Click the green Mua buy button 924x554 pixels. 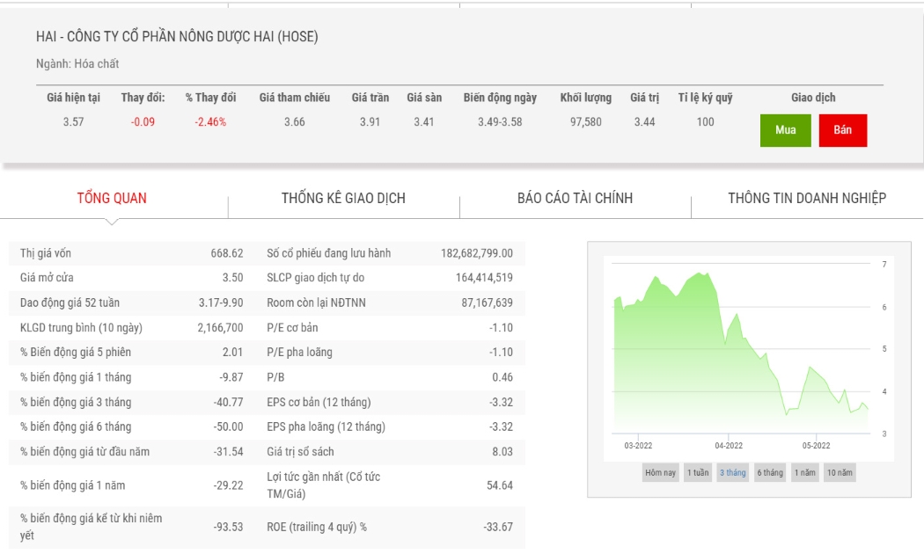pyautogui.click(x=786, y=130)
